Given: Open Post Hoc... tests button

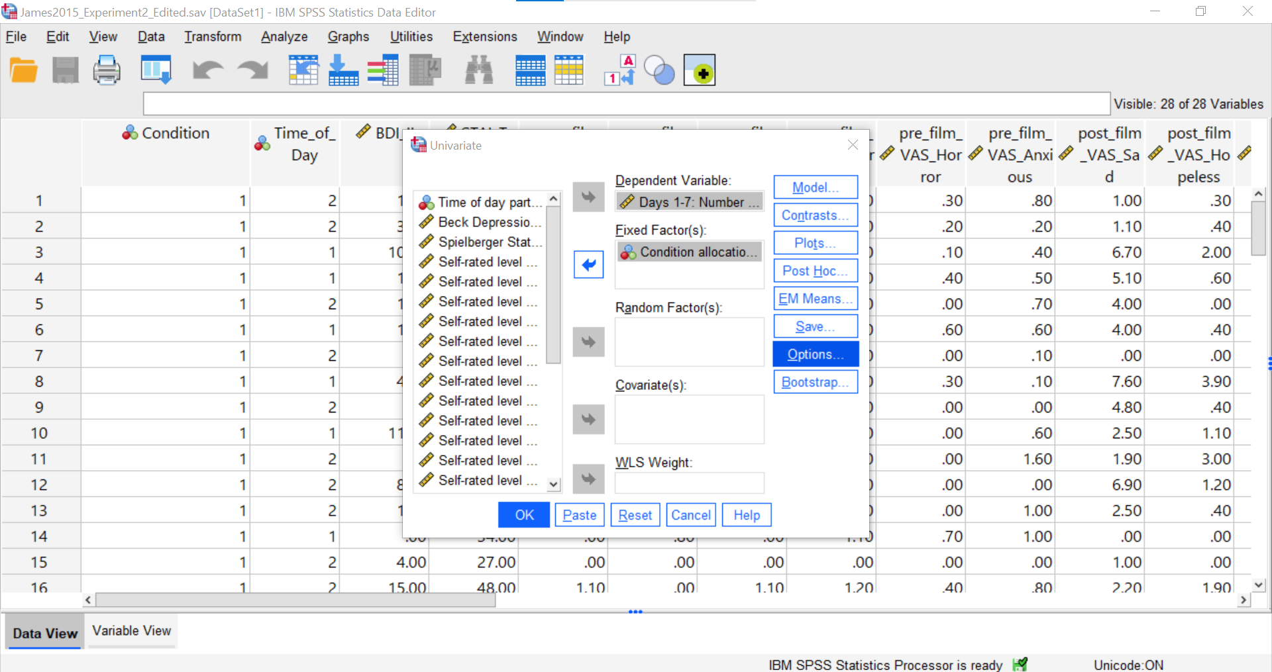Looking at the screenshot, I should [x=816, y=271].
